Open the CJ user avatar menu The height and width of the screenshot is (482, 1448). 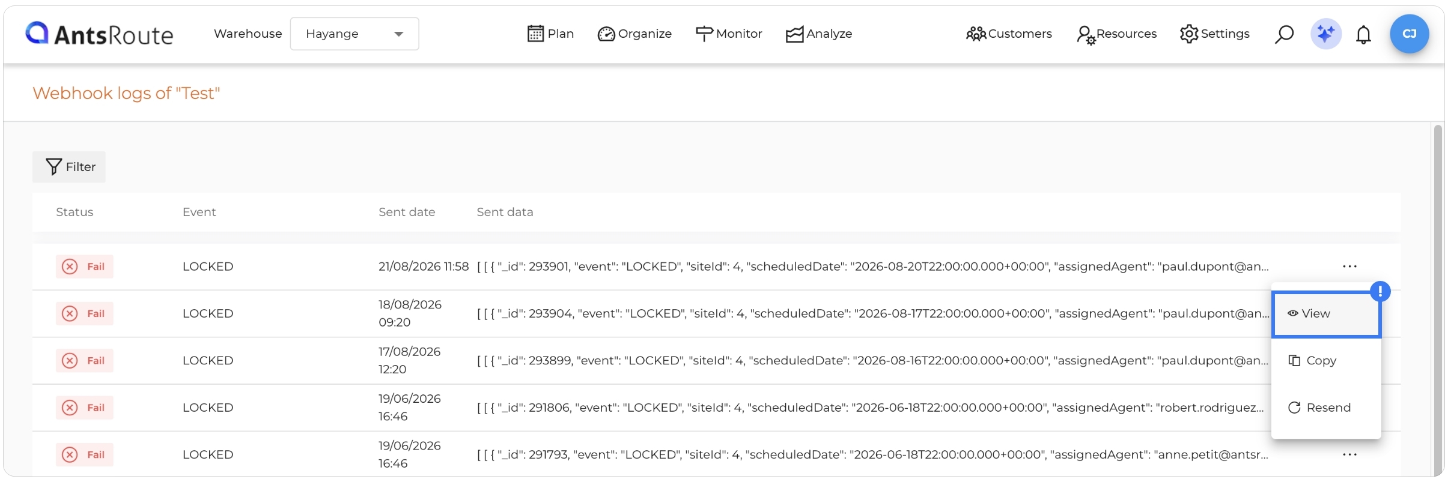(1409, 34)
